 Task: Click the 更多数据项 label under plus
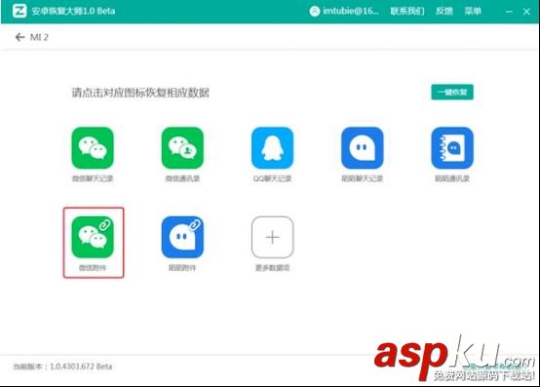[272, 267]
